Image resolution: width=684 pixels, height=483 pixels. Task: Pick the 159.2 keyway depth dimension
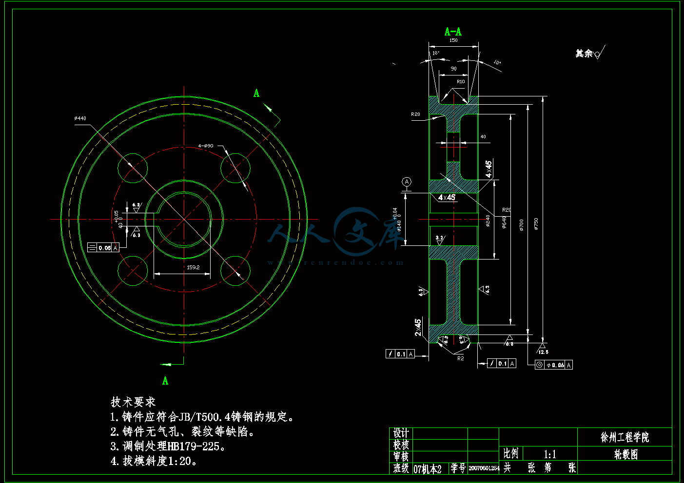[193, 267]
